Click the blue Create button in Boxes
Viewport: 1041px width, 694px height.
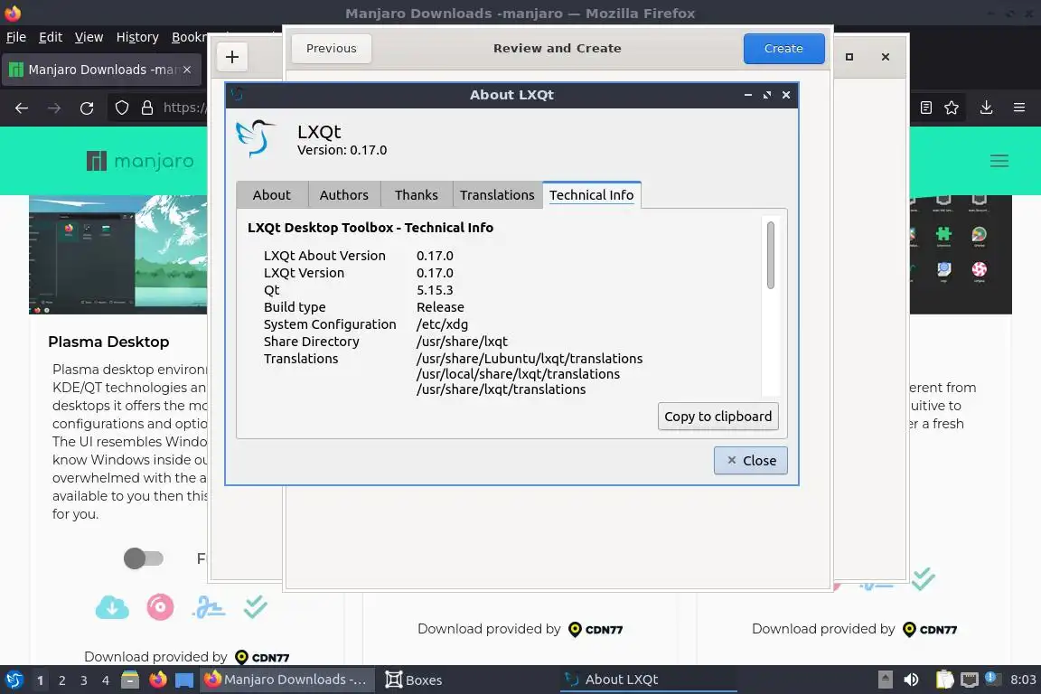pos(783,49)
